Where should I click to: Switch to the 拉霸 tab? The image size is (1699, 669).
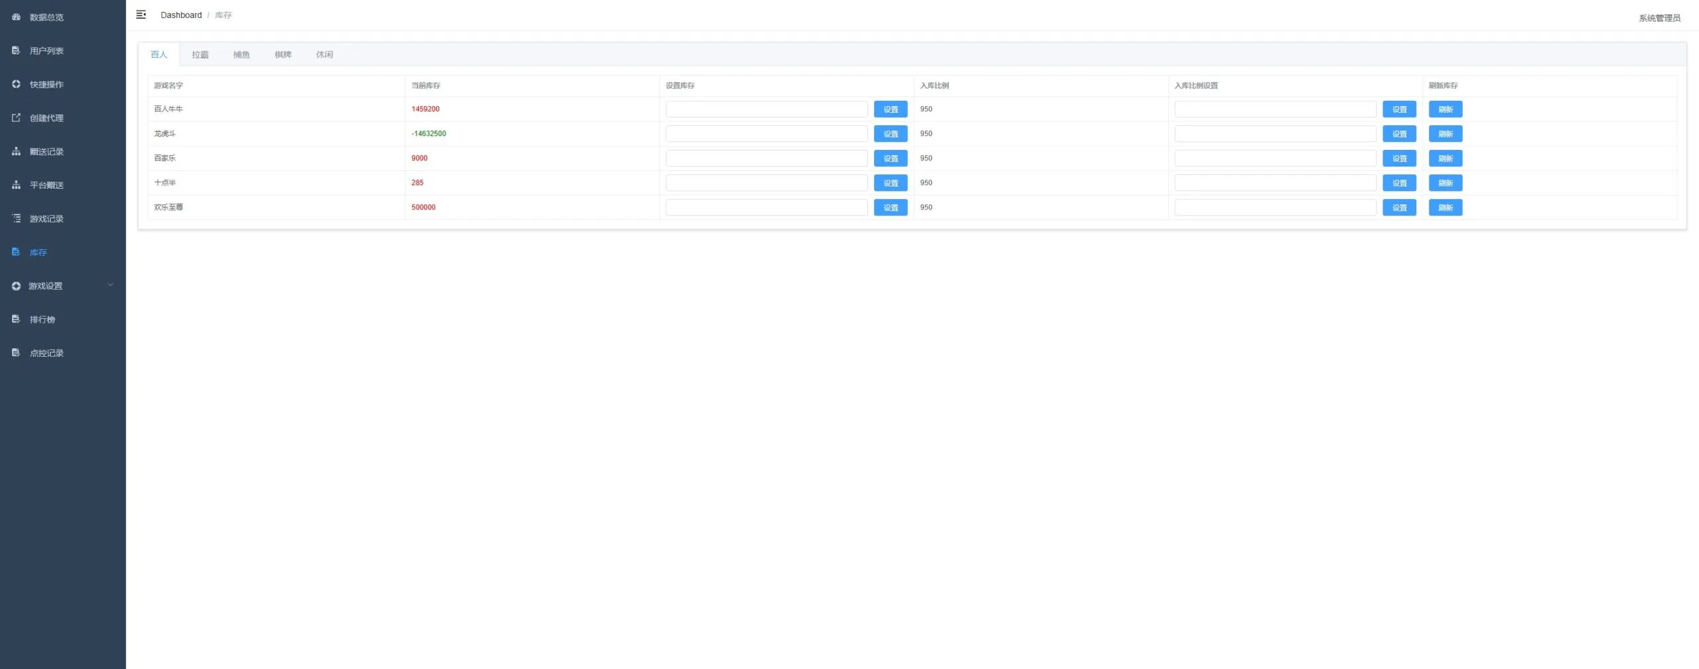click(200, 54)
